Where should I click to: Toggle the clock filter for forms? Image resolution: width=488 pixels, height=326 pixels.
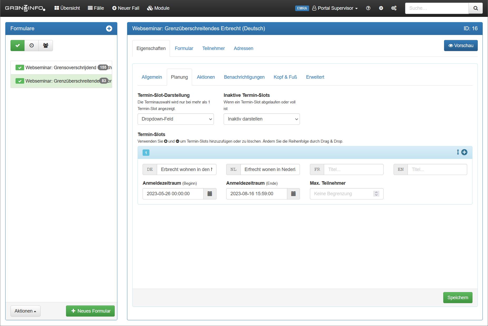32,46
